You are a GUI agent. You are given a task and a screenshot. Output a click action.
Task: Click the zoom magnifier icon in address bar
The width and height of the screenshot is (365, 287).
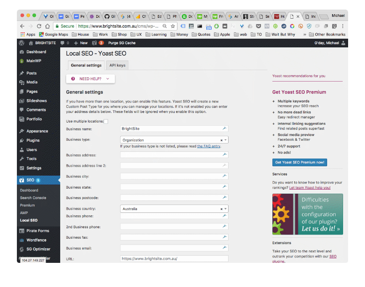(x=165, y=26)
